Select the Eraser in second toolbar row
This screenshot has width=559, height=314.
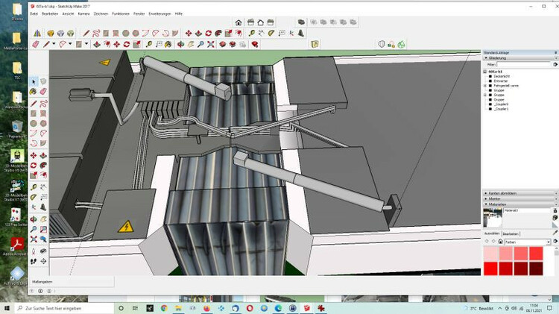coord(36,44)
